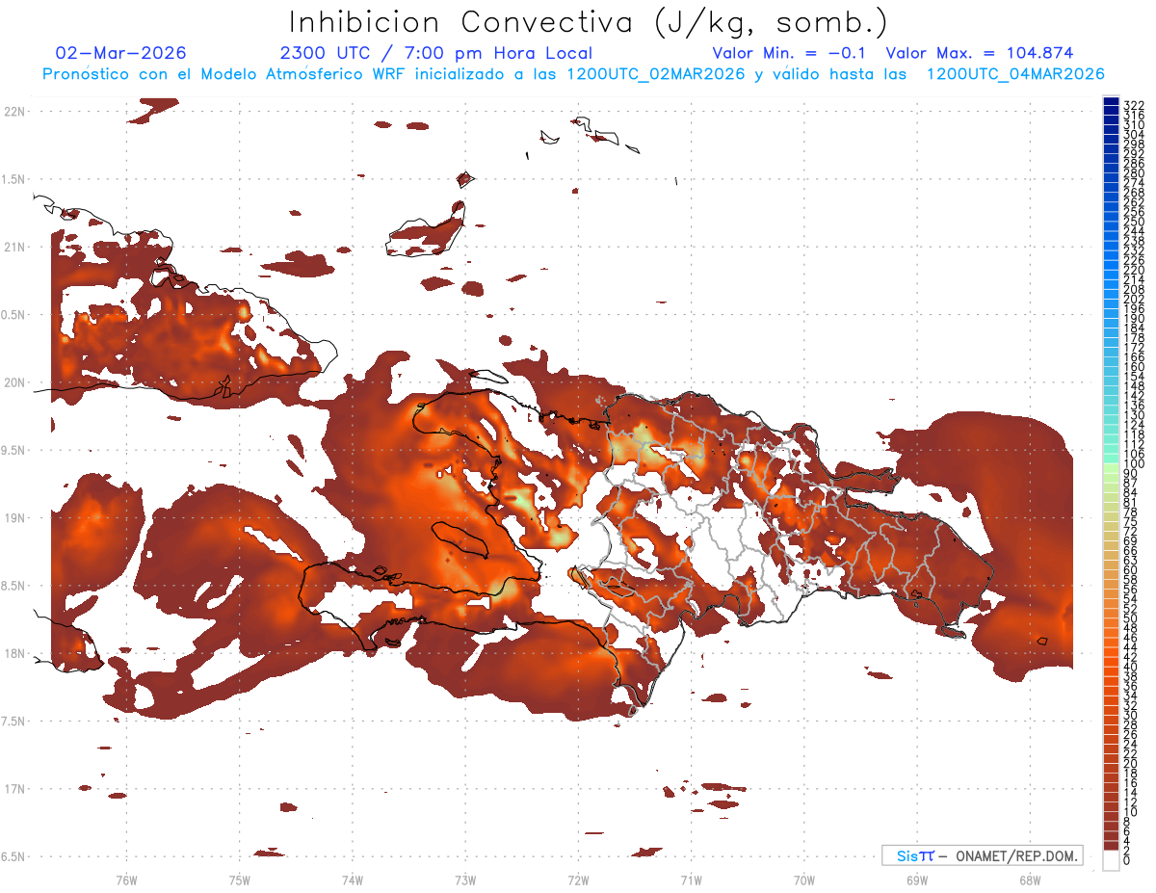Click the '1200UTC_04MAR2026' valid-until timestamp
The image size is (1156, 893).
click(1015, 74)
